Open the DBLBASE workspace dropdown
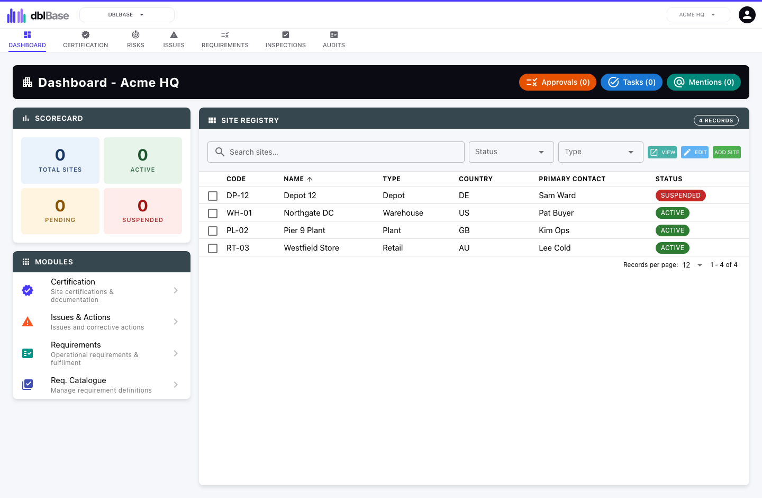The width and height of the screenshot is (762, 498). click(127, 15)
